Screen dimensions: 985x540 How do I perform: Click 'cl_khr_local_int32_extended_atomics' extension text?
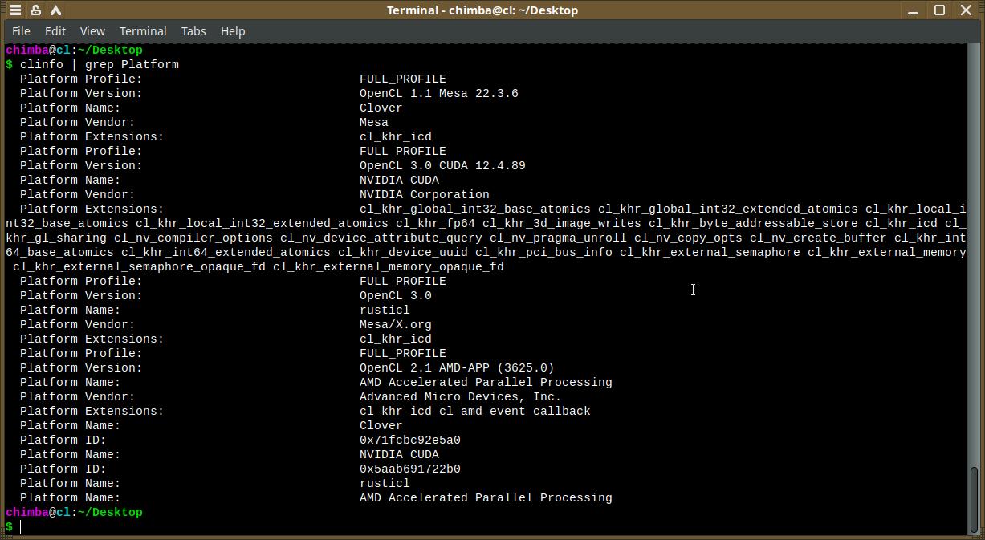click(262, 223)
